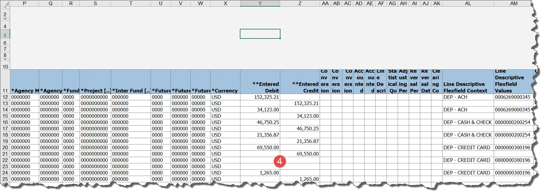
Task: Select the column Z header
Action: point(300,3)
